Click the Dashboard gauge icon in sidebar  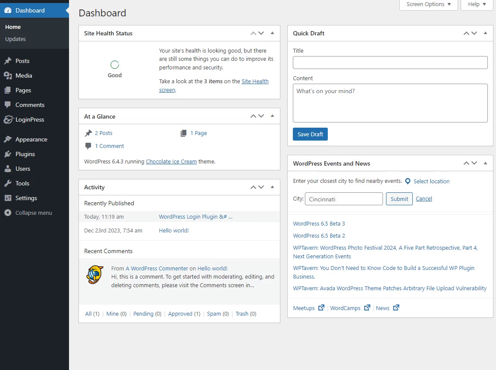tap(8, 10)
